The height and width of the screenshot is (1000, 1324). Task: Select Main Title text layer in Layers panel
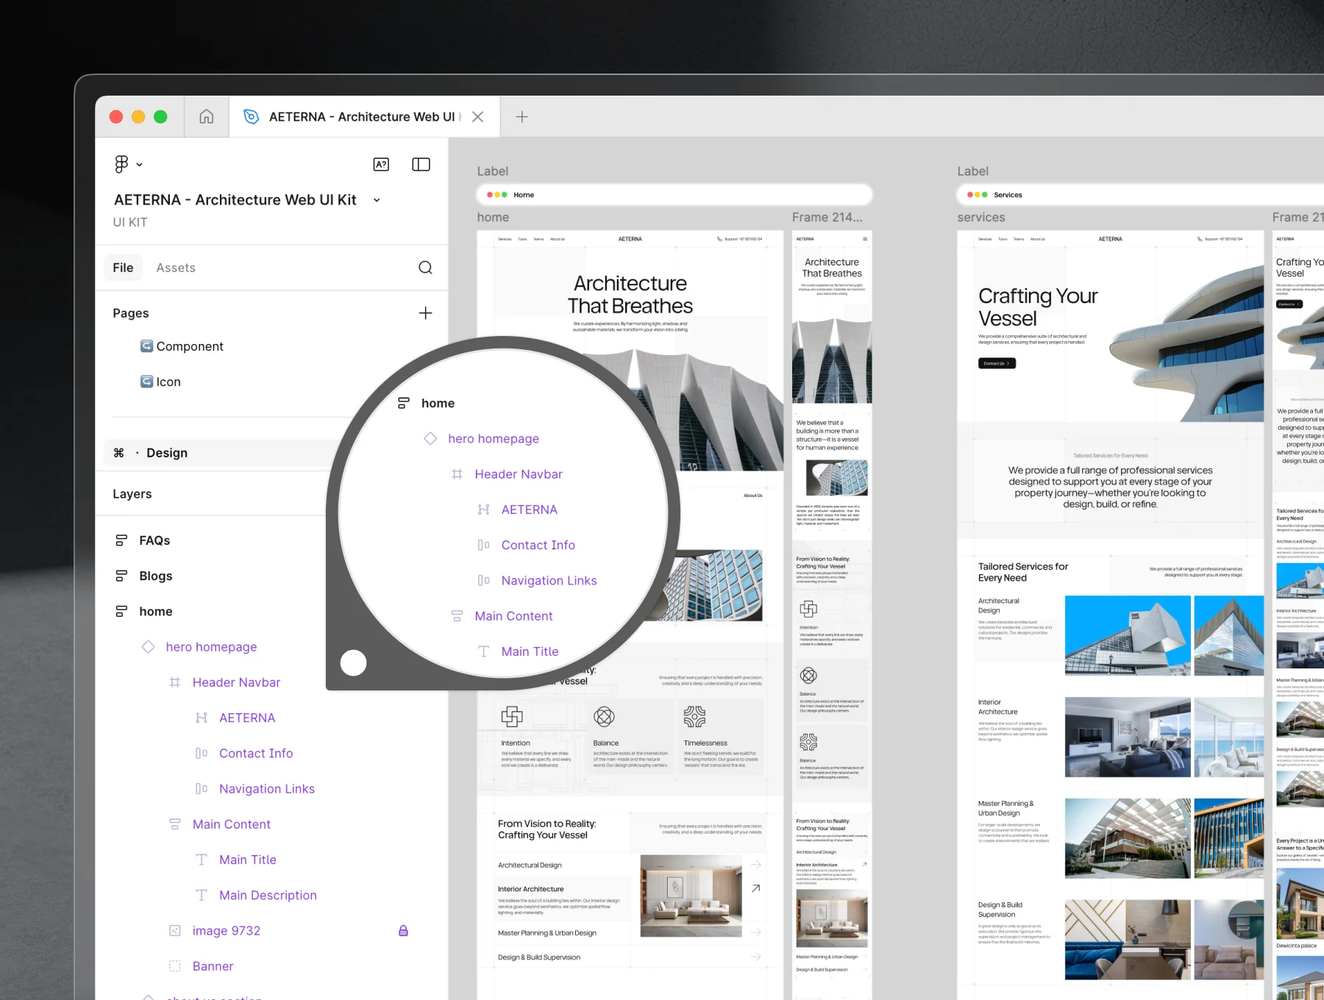pyautogui.click(x=248, y=860)
